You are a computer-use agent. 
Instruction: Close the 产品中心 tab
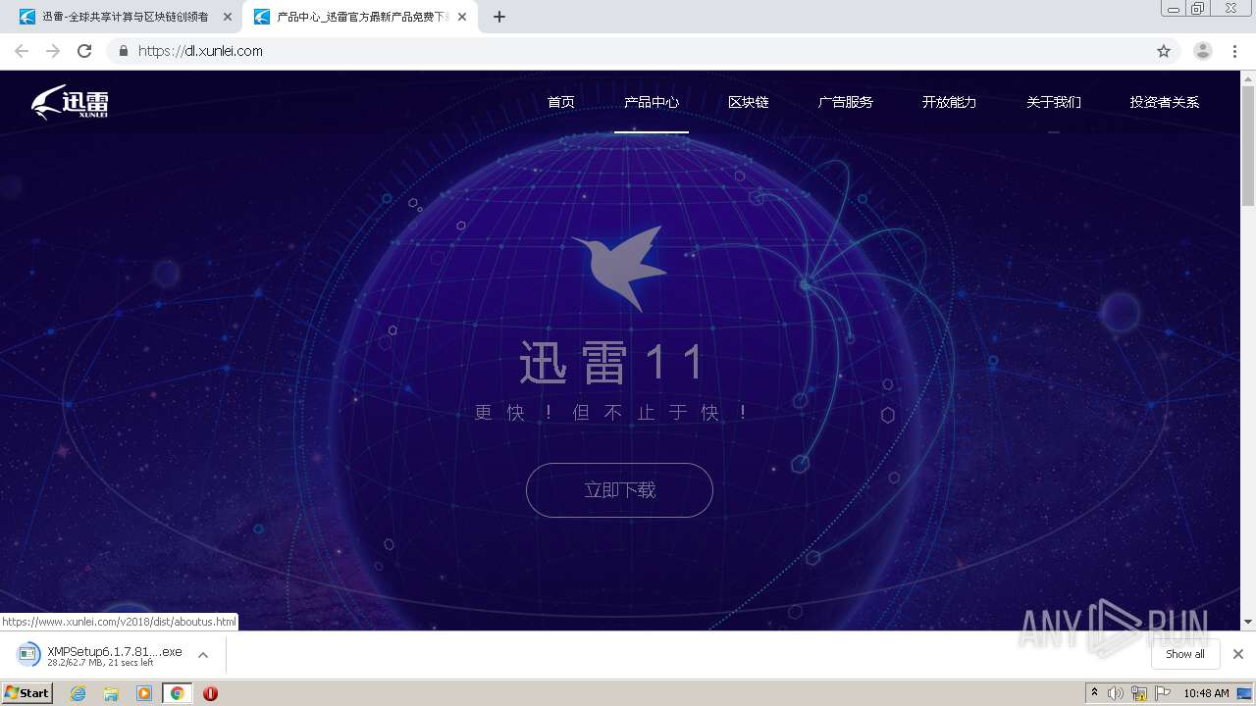click(x=462, y=17)
